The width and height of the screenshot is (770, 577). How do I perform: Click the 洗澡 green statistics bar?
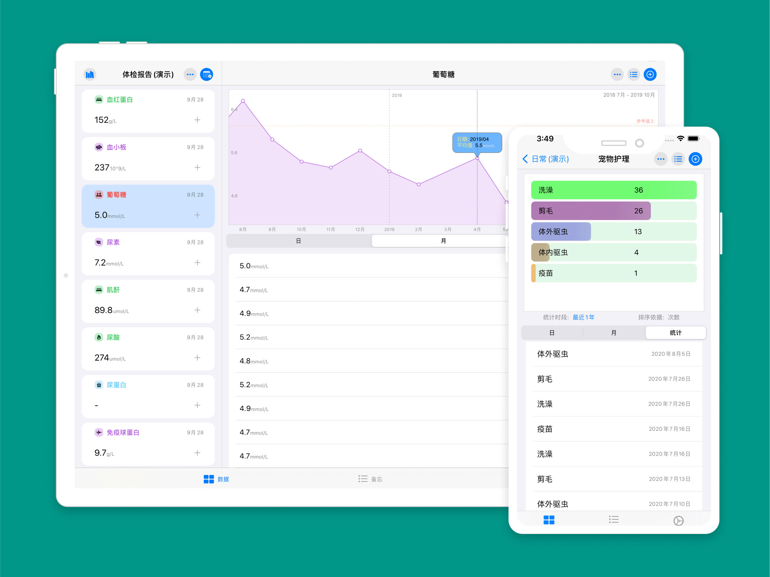pos(613,190)
